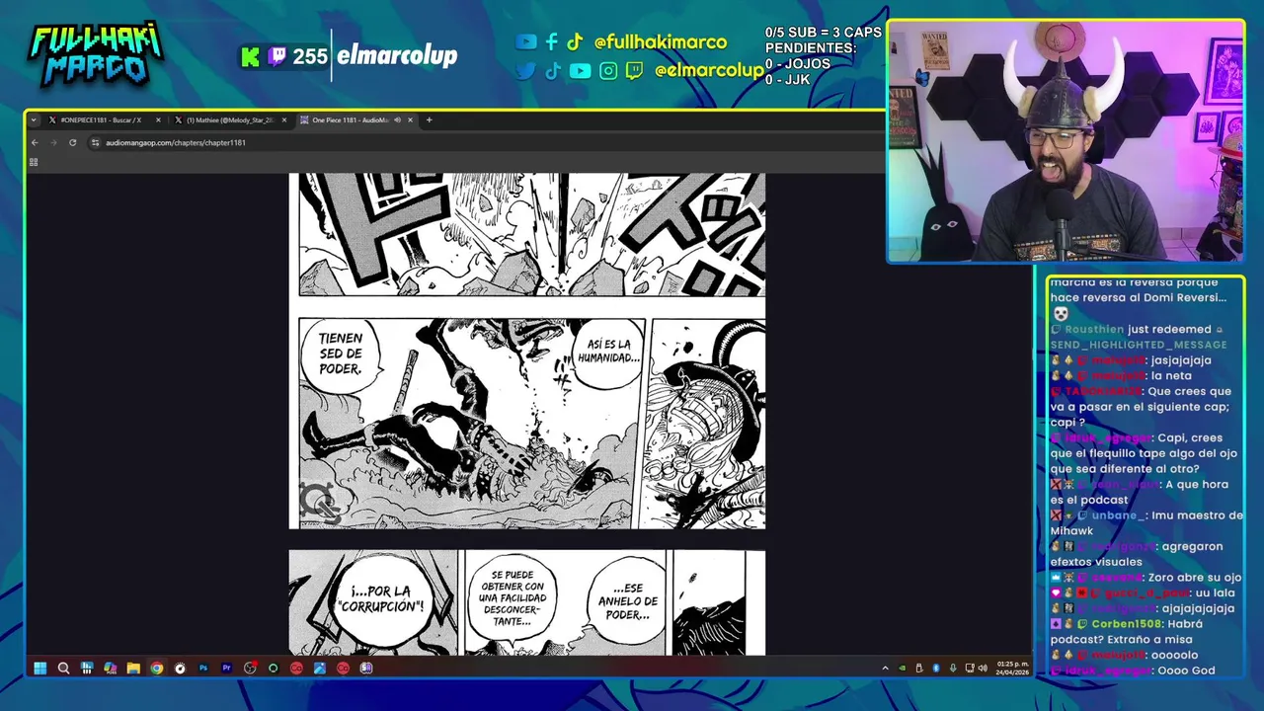
Task: Click the '0/5 SUB = 3 CAPS' overlay text
Action: coord(824,33)
